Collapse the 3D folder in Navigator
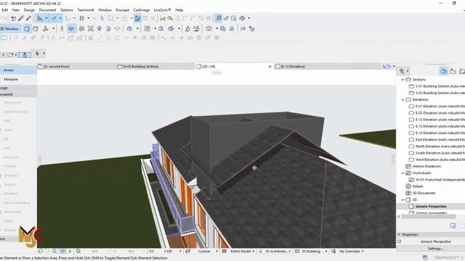The width and height of the screenshot is (465, 261). 403,200
